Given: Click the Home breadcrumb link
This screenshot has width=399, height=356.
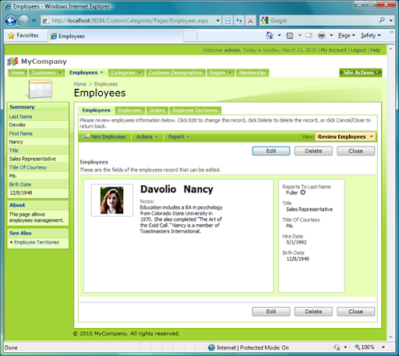Looking at the screenshot, I should click(x=79, y=84).
